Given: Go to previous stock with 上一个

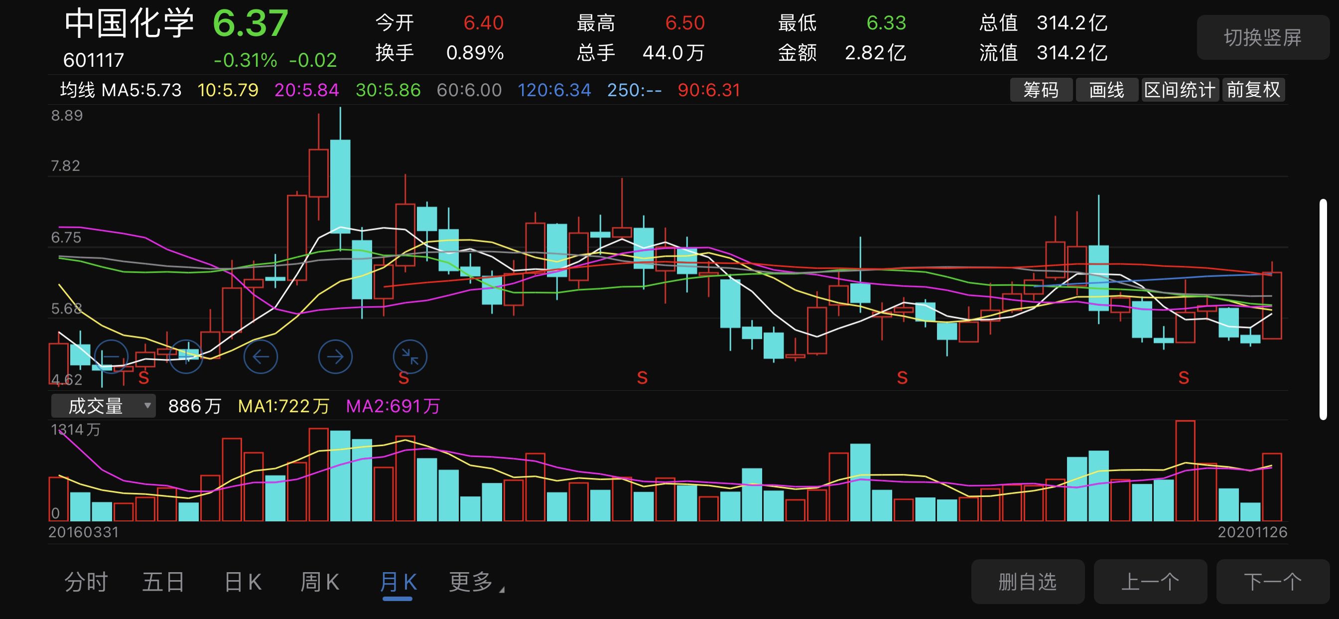Looking at the screenshot, I should tap(1150, 582).
